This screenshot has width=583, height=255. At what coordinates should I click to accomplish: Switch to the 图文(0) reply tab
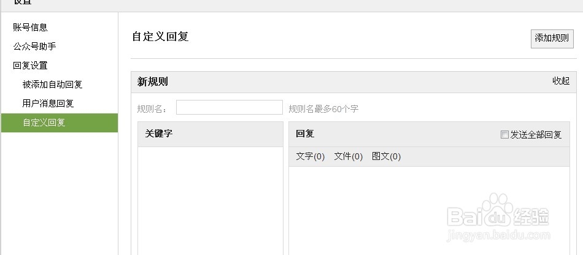point(386,156)
